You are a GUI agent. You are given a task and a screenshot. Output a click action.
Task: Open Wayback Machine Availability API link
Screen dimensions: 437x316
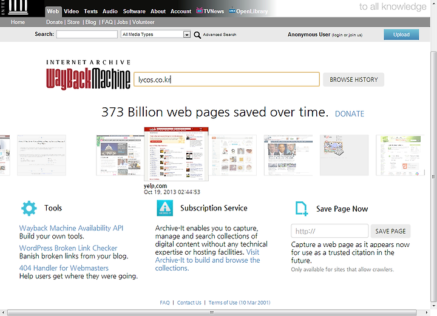[71, 228]
